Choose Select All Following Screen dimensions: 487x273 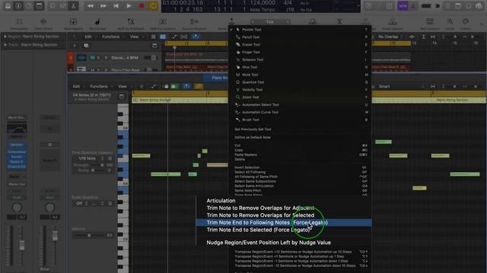point(300,172)
